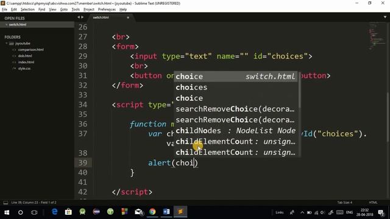Open the Goto menu
The image size is (390, 219).
63,10
